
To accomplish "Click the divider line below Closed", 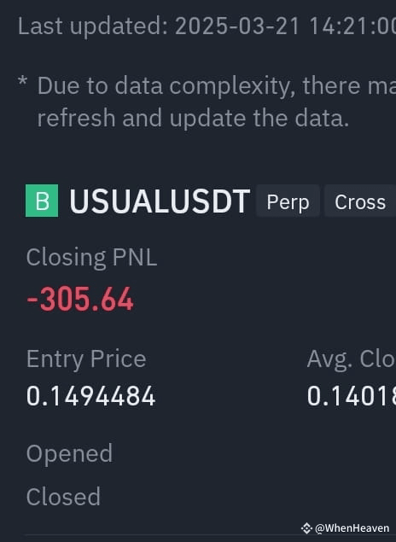I will (x=211, y=535).
